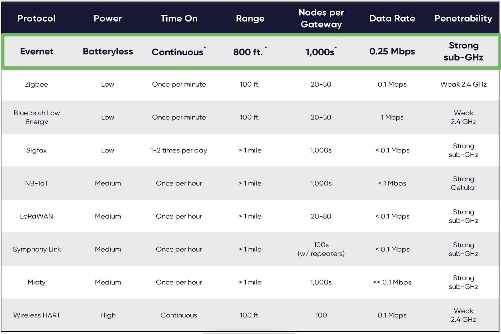The image size is (501, 334).
Task: Click the Protocol column header
Action: coord(37,19)
